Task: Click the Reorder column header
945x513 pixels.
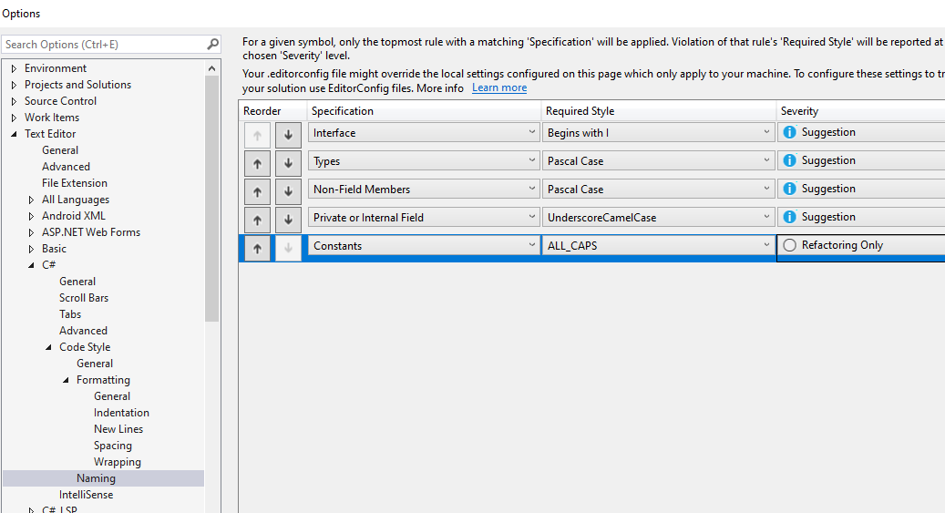Action: pos(273,111)
